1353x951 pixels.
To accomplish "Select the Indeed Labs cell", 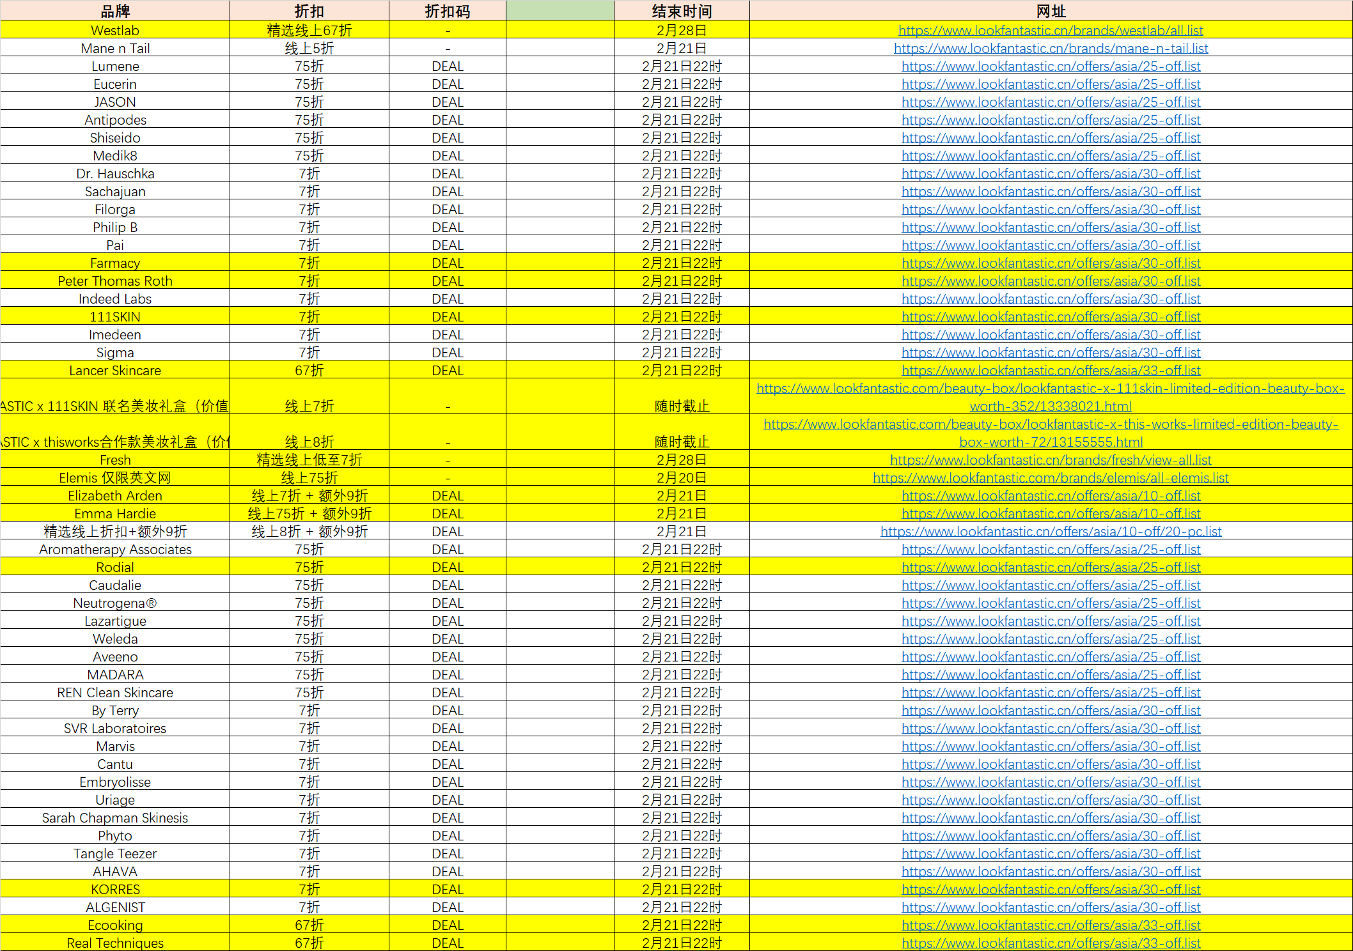I will click(115, 298).
